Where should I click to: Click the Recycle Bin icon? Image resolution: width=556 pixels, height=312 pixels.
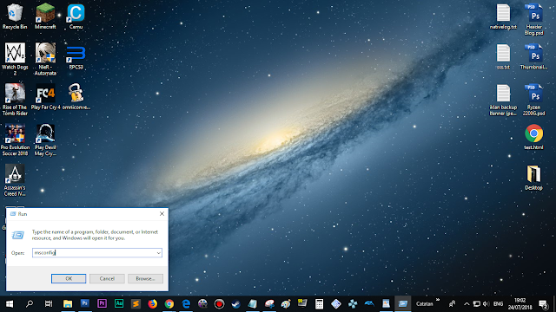[x=15, y=16]
